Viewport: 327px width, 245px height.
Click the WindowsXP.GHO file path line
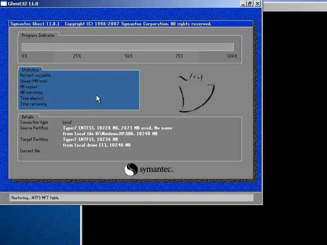(110, 134)
